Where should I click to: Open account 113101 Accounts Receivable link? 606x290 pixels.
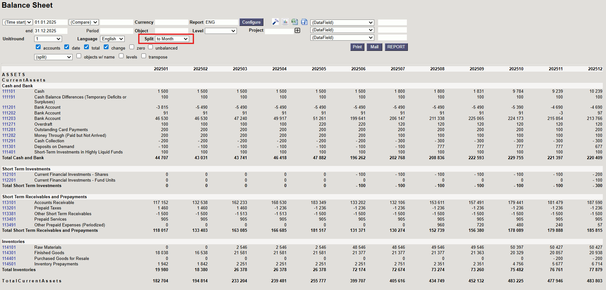9,203
